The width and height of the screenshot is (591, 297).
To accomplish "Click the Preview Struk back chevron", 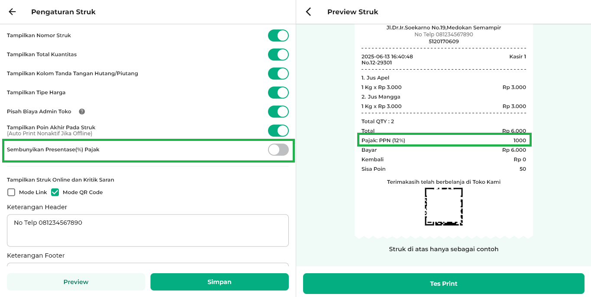I will point(308,12).
